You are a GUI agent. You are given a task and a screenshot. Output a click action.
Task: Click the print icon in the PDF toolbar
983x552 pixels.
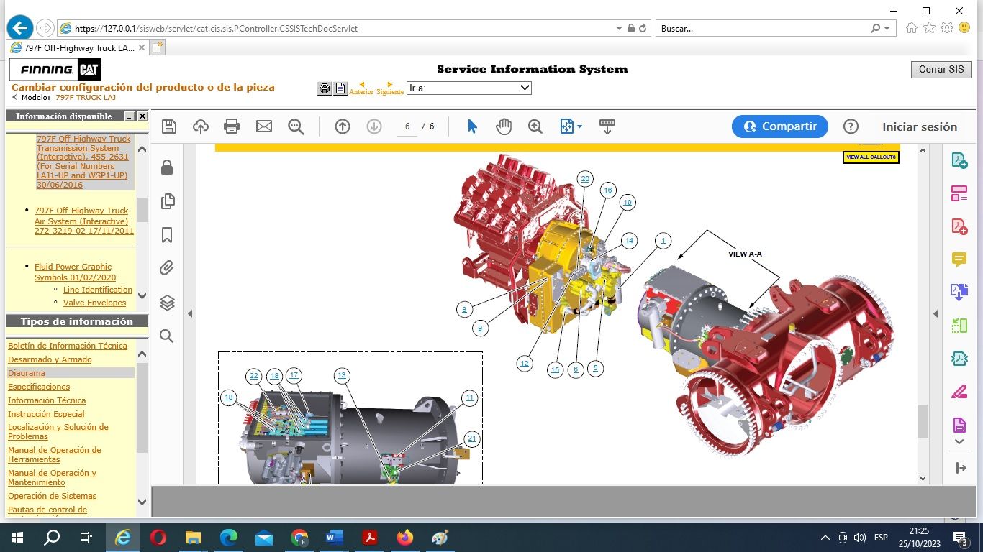[x=231, y=126]
